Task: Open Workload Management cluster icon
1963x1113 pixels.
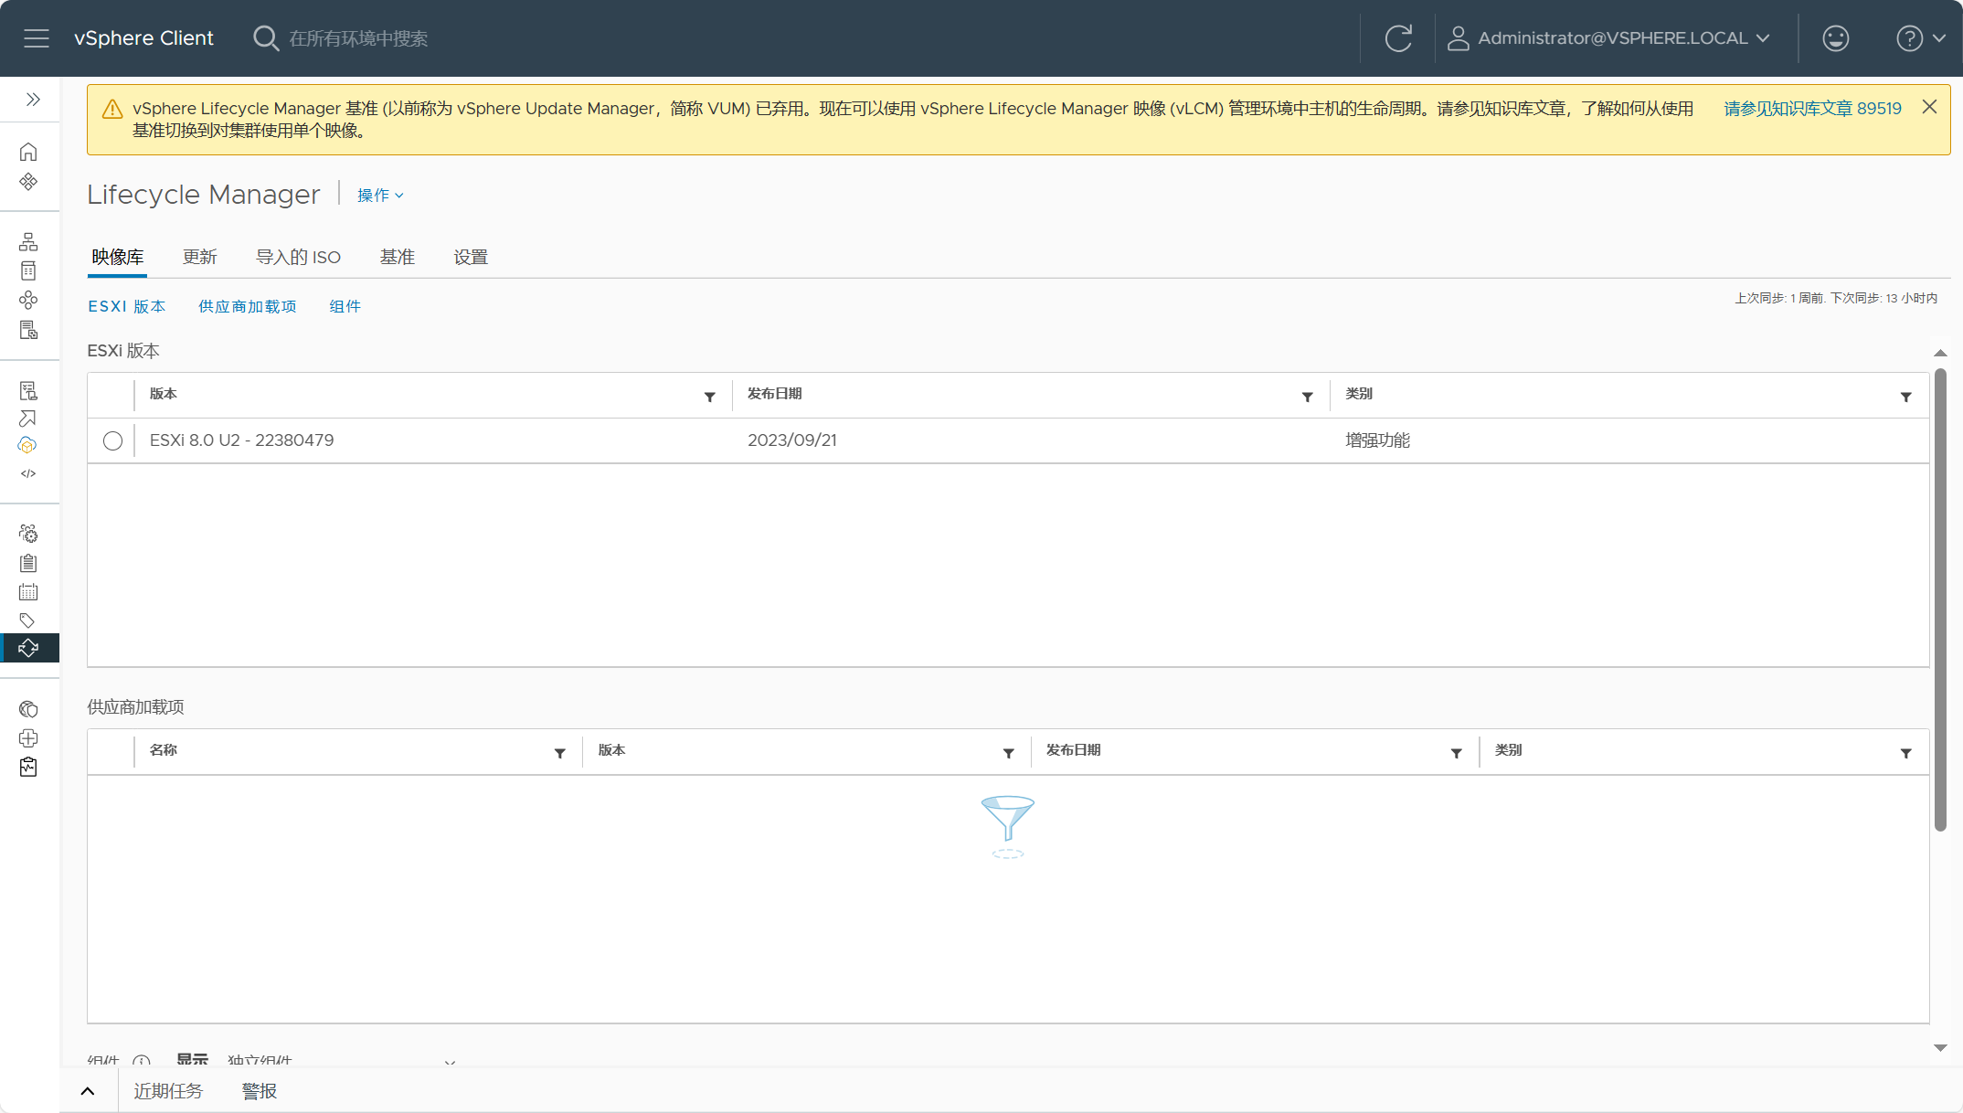Action: [x=28, y=301]
